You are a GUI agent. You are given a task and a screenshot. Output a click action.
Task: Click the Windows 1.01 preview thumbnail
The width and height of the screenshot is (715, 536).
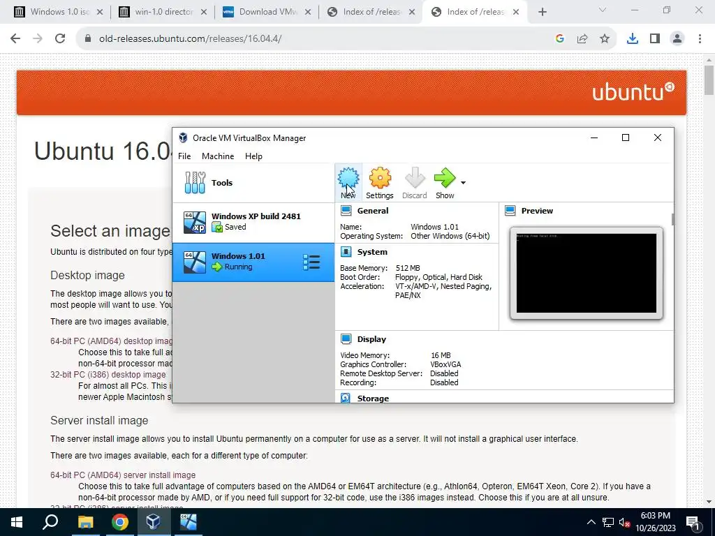(587, 274)
